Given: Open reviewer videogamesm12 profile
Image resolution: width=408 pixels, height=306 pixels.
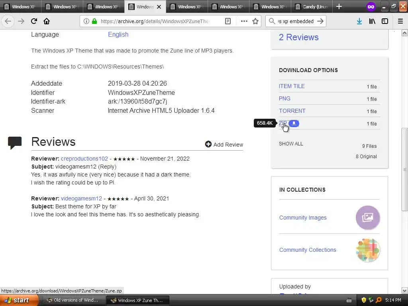Looking at the screenshot, I should coord(81,198).
